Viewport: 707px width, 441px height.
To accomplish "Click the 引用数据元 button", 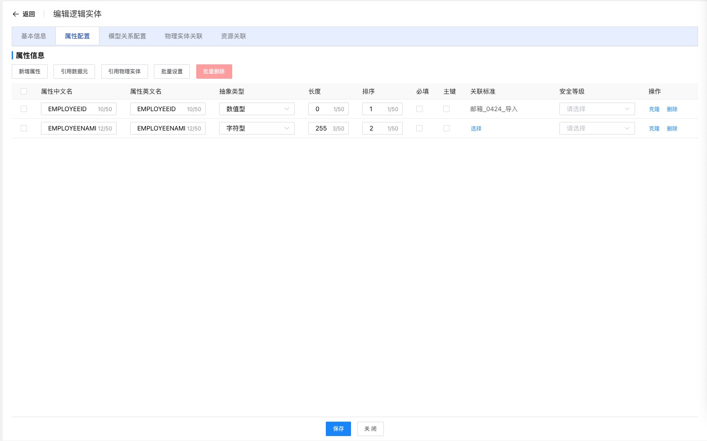I will [x=74, y=72].
